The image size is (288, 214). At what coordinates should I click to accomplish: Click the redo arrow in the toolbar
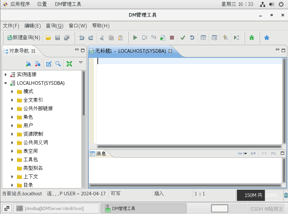pos(91,38)
